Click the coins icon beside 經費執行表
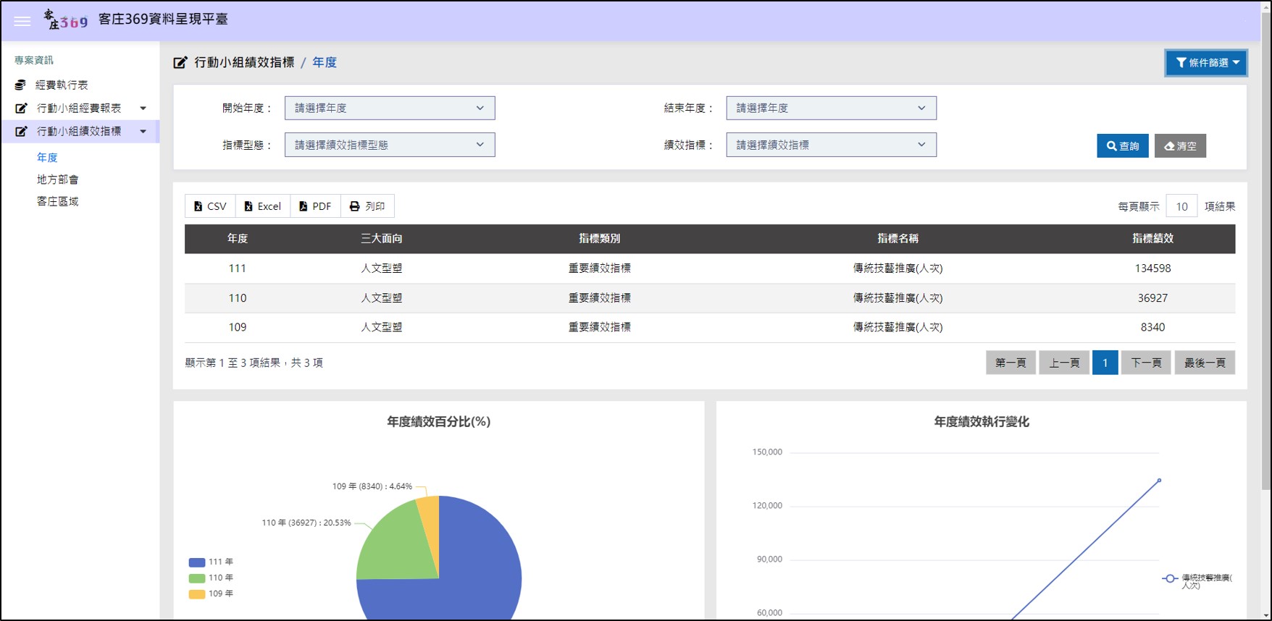This screenshot has height=621, width=1272. [x=20, y=85]
